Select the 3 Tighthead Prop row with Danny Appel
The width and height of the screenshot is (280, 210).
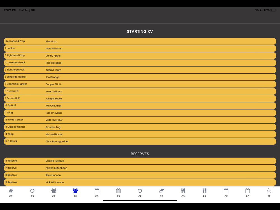(x=140, y=55)
